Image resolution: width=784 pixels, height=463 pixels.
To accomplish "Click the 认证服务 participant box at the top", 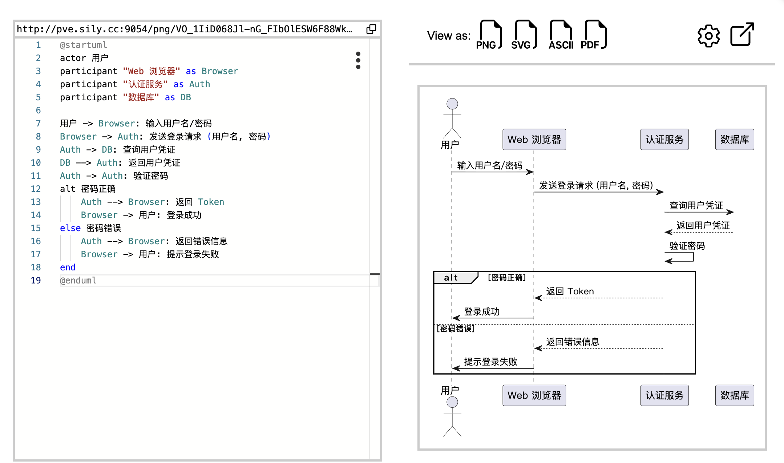I will click(664, 140).
